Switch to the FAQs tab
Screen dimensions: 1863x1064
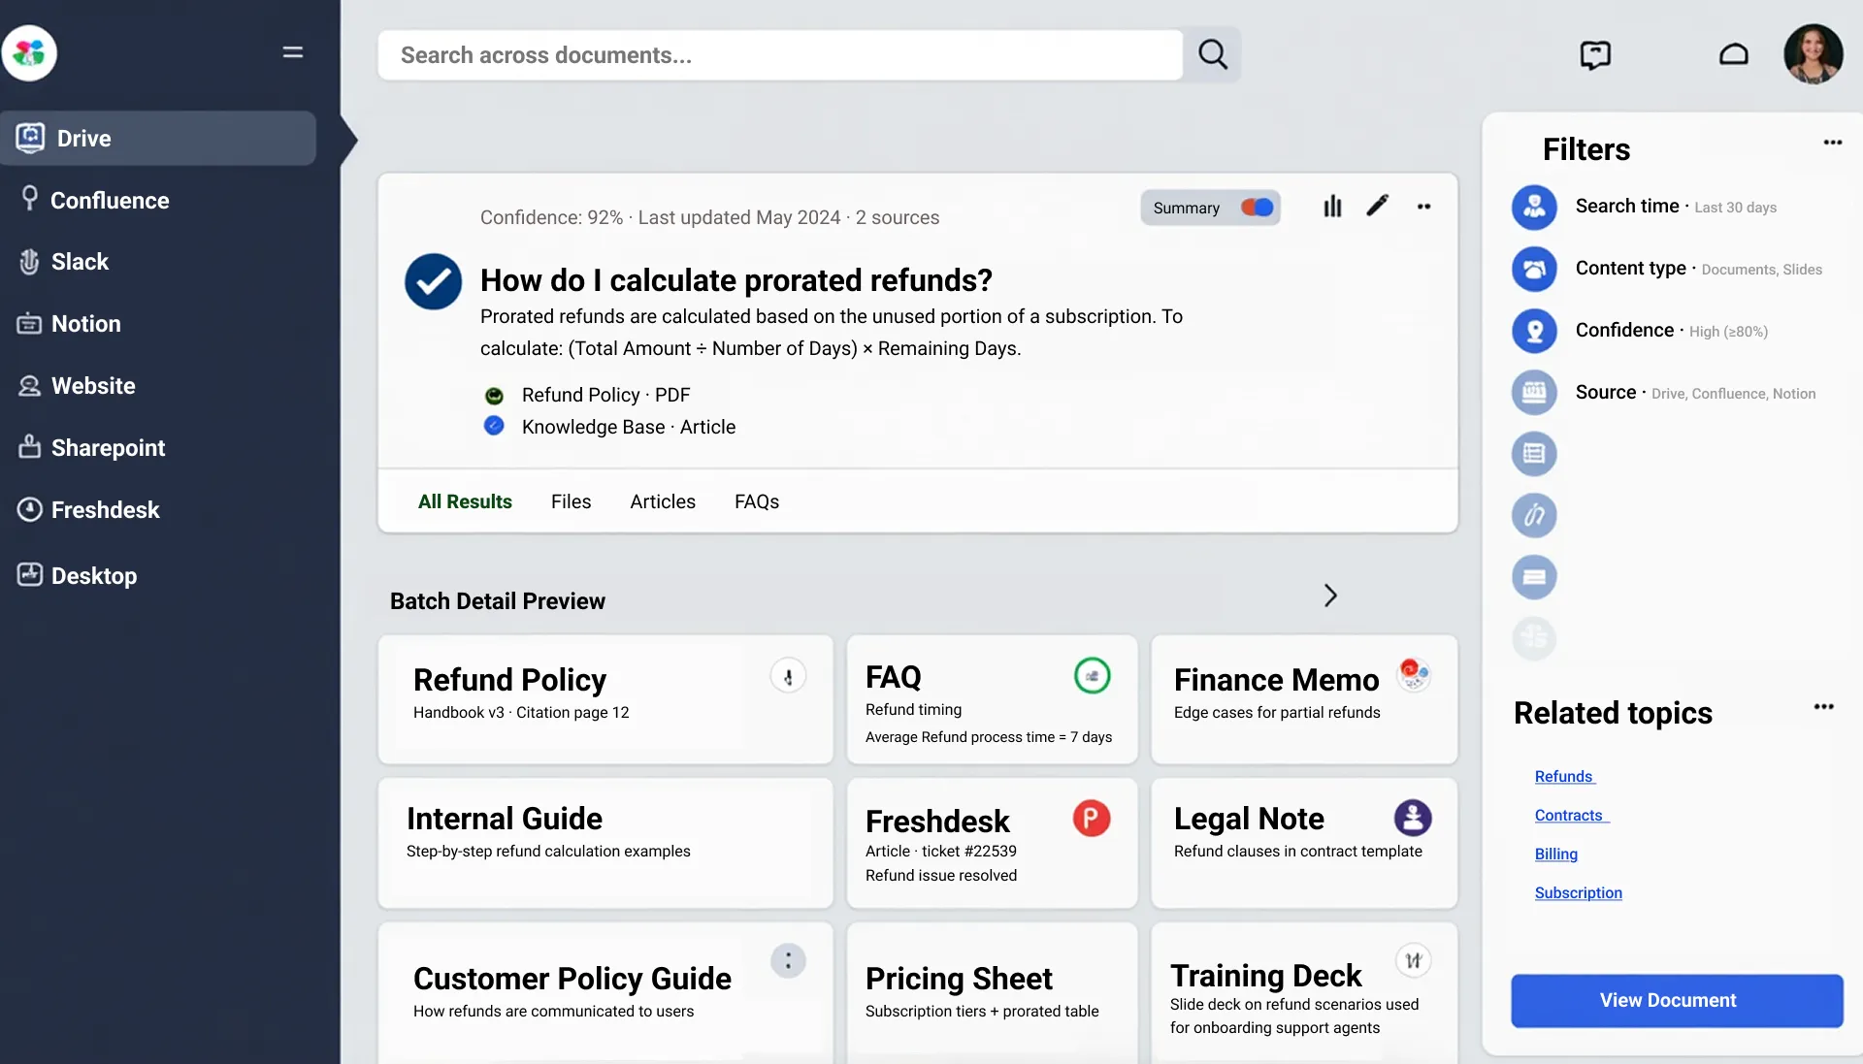757,501
